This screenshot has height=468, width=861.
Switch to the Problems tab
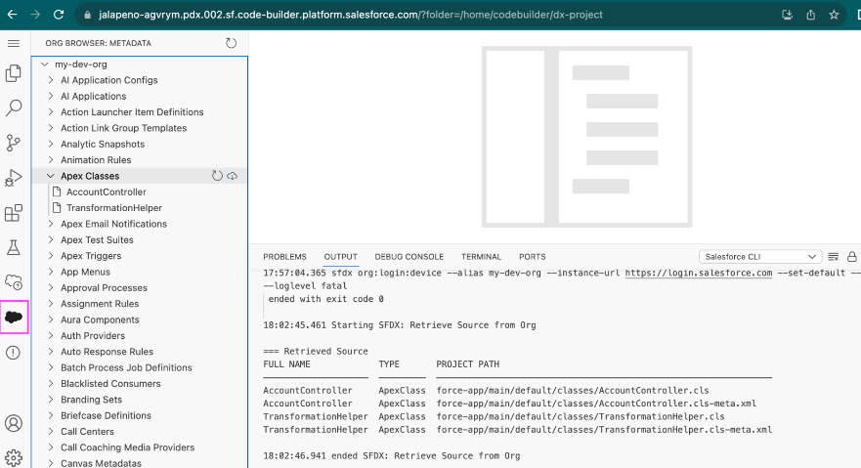pos(284,257)
